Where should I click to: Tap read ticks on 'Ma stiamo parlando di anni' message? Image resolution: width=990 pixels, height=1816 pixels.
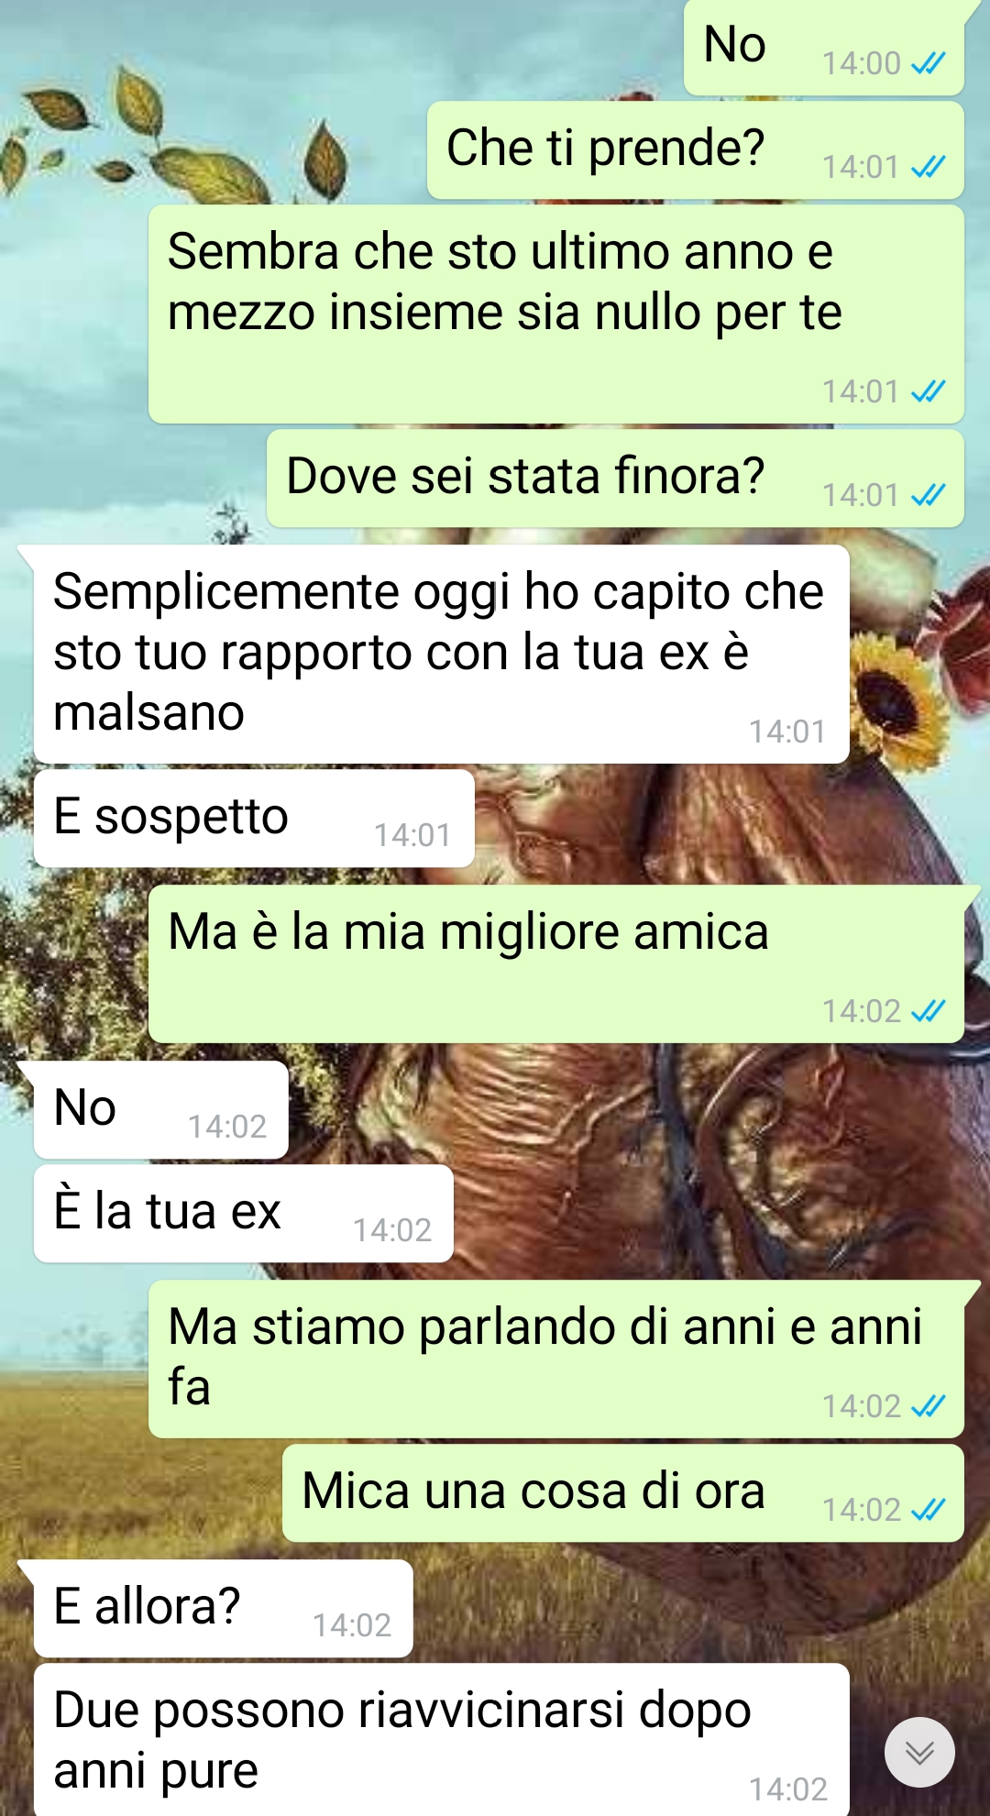(x=929, y=1405)
